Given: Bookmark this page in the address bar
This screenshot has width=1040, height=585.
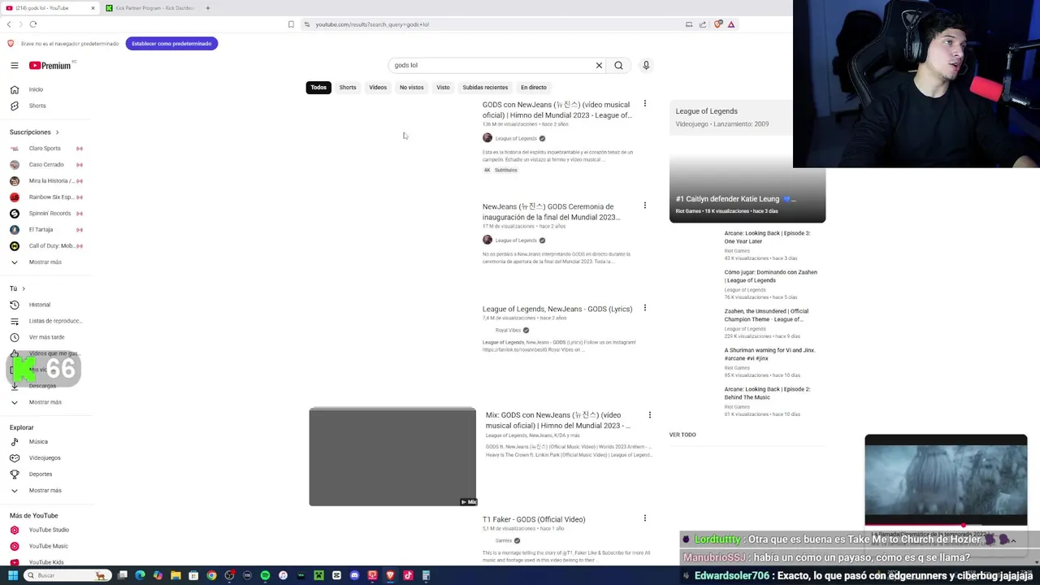Looking at the screenshot, I should 291,24.
